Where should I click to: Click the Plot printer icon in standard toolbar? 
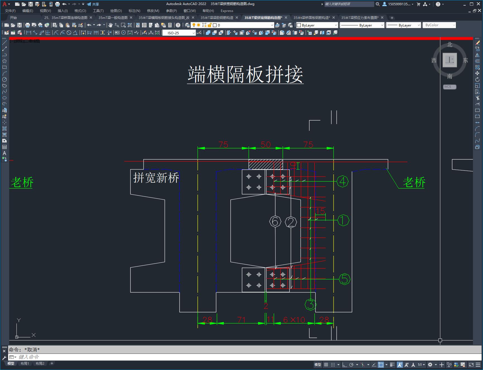(x=27, y=25)
